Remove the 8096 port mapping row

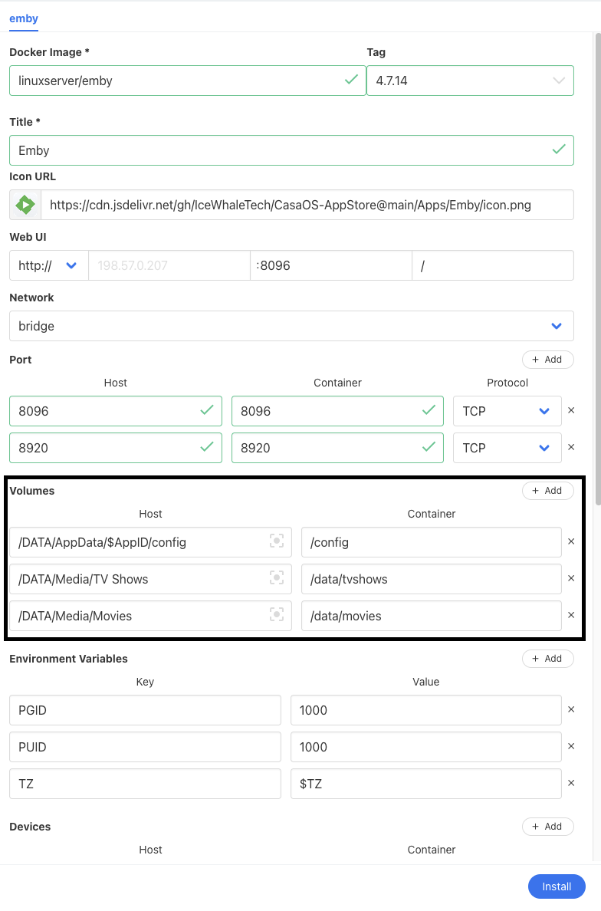click(x=571, y=411)
